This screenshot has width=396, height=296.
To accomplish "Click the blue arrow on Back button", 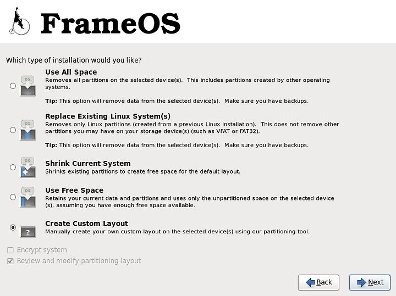I will pos(310,282).
